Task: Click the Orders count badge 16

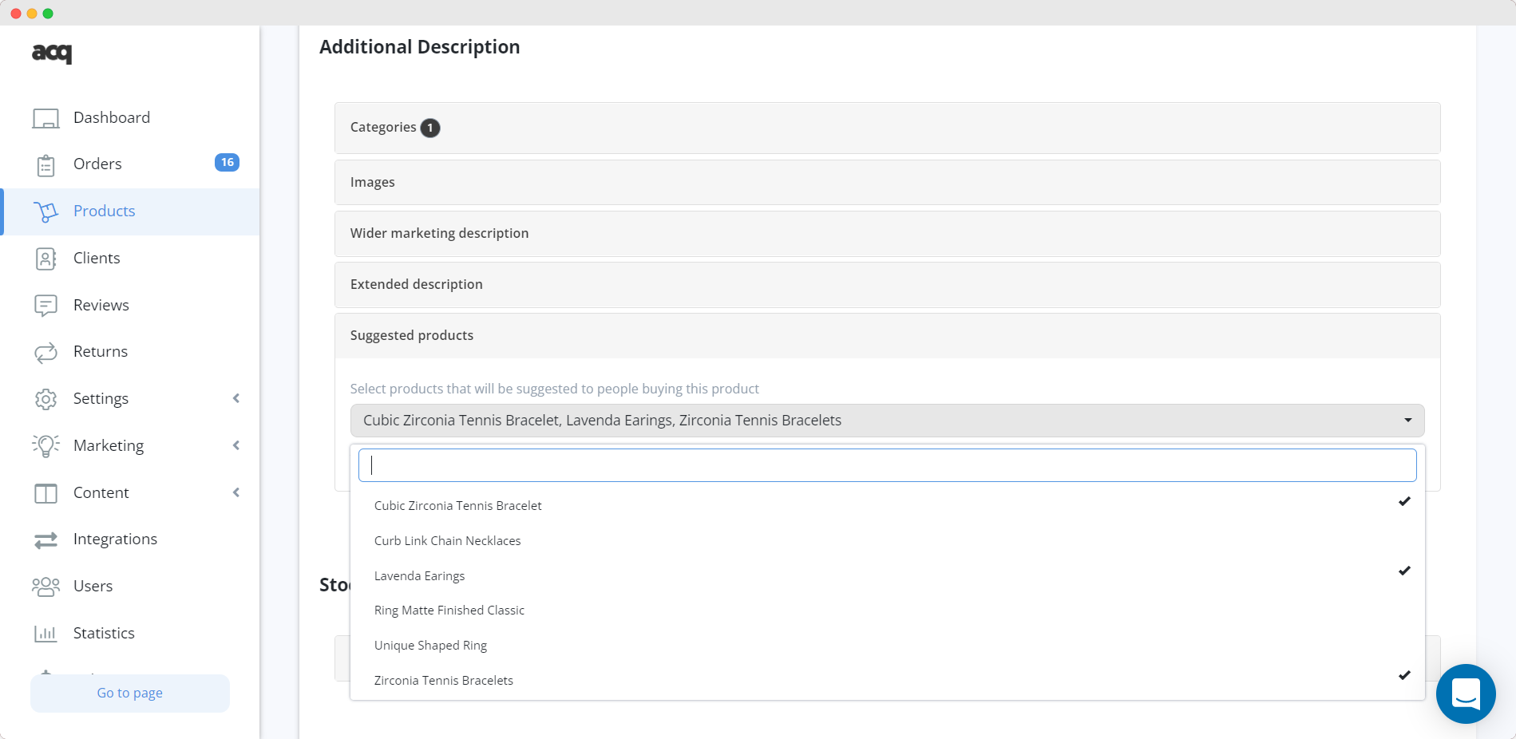Action: coord(227,163)
